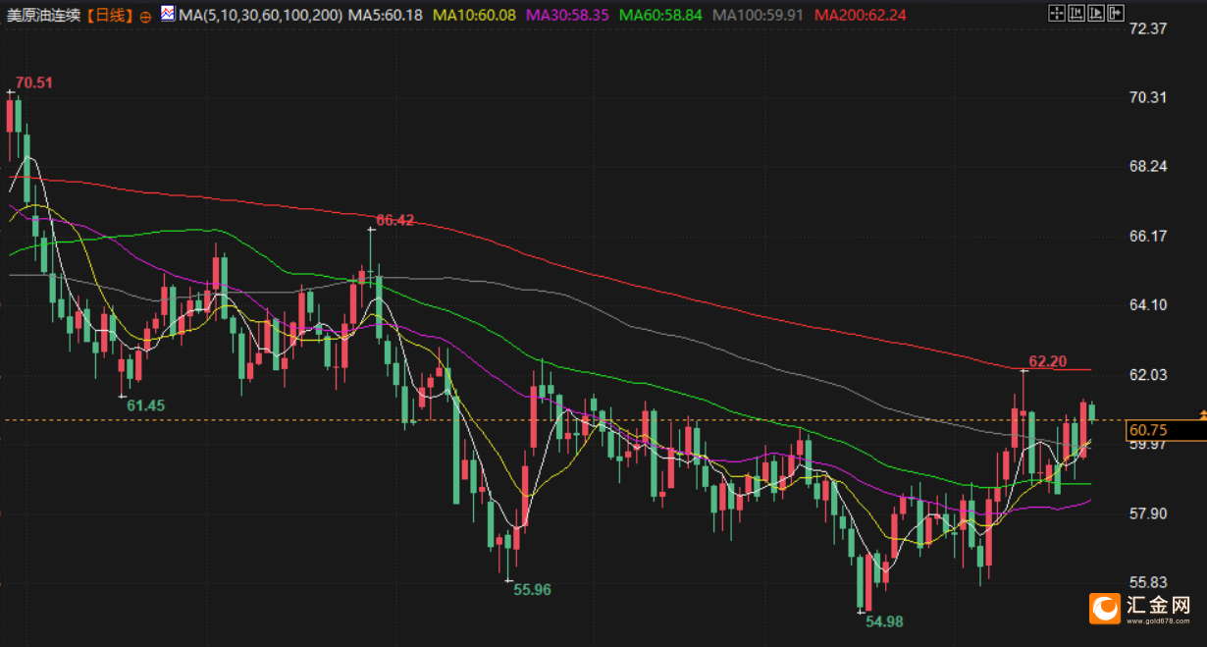The width and height of the screenshot is (1207, 647).
Task: Open MA(5,10,30,60,100,200) parameter settings
Action: click(260, 15)
